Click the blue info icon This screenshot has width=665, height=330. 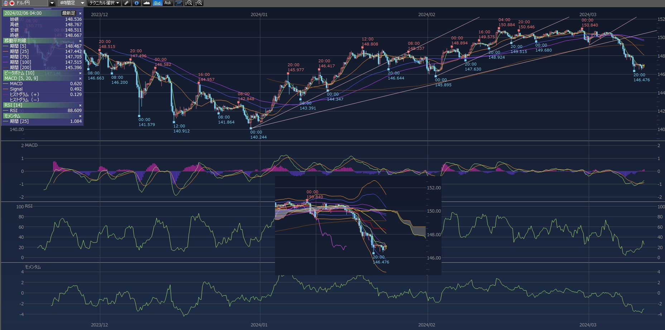[x=136, y=3]
